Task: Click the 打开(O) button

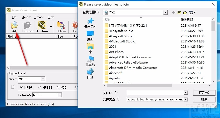Action: [204, 93]
